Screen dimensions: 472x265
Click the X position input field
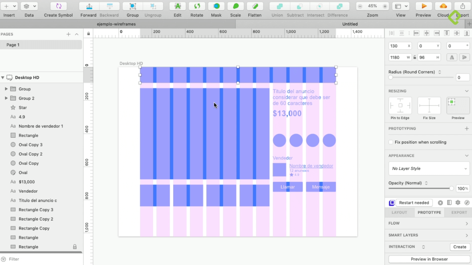[x=398, y=46]
